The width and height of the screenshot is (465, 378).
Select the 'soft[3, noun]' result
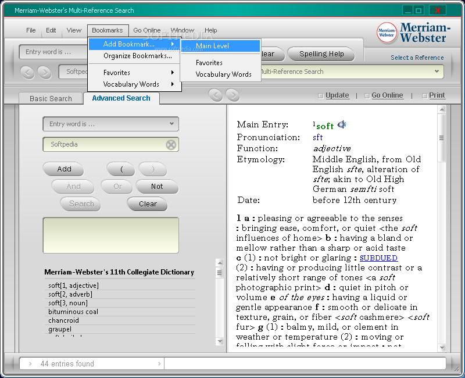[x=120, y=303]
